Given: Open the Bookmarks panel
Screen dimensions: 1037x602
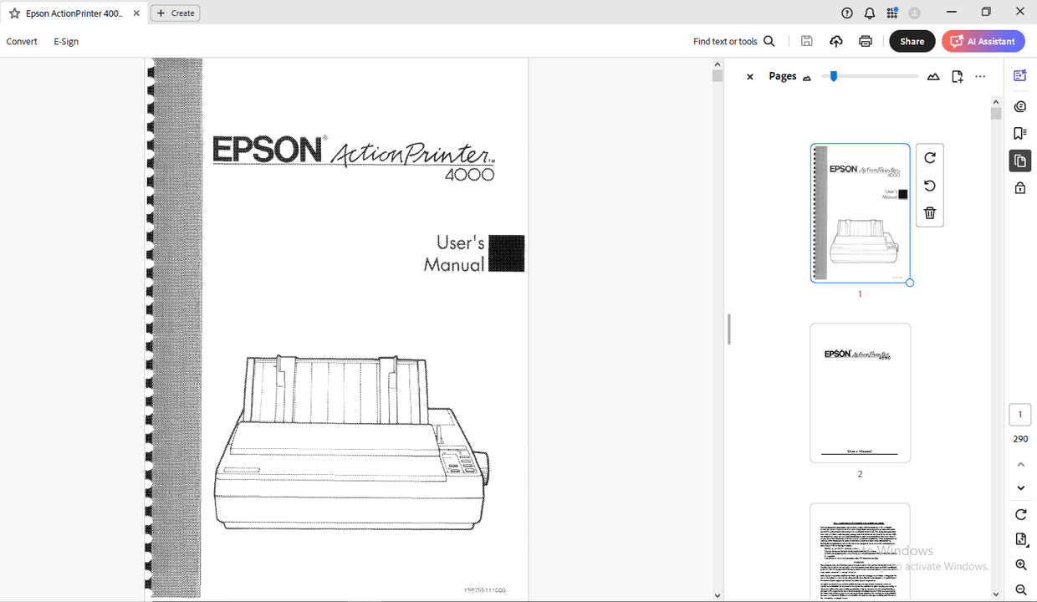Looking at the screenshot, I should coord(1019,133).
